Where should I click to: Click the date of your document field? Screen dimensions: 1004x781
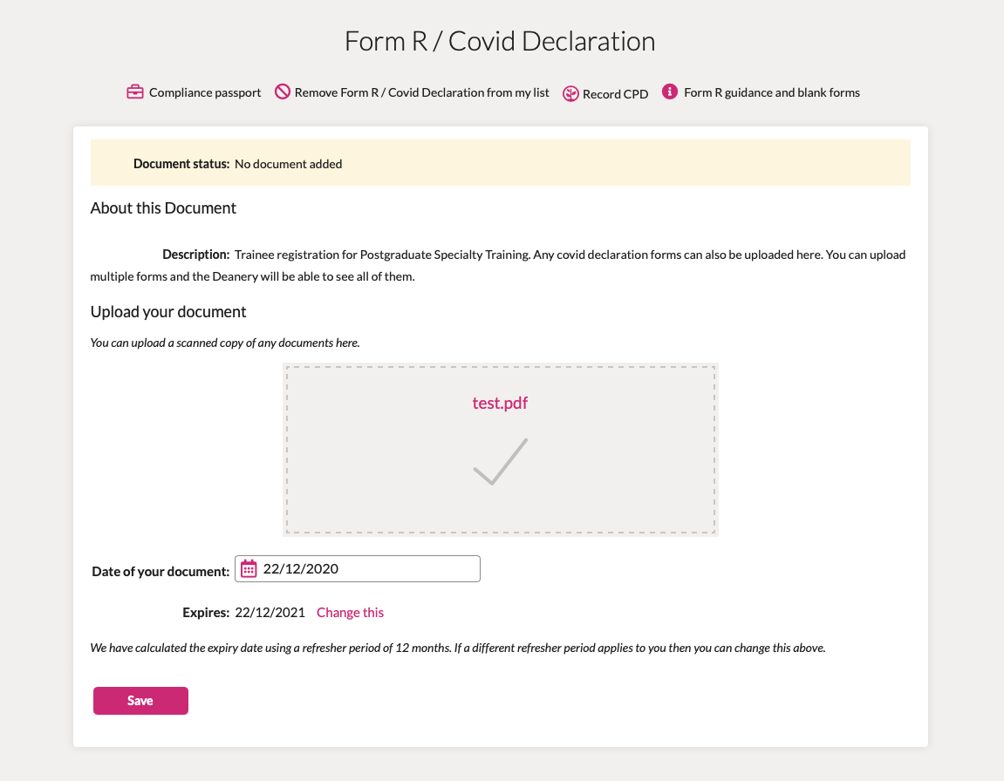coord(358,568)
